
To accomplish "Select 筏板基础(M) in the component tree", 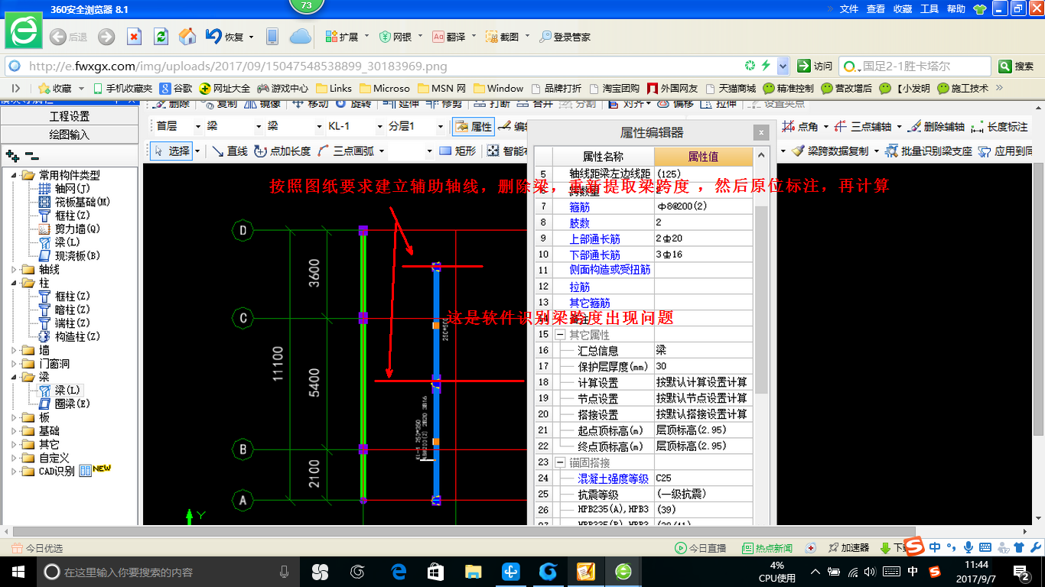I will 74,202.
